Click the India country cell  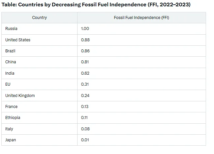coord(40,73)
